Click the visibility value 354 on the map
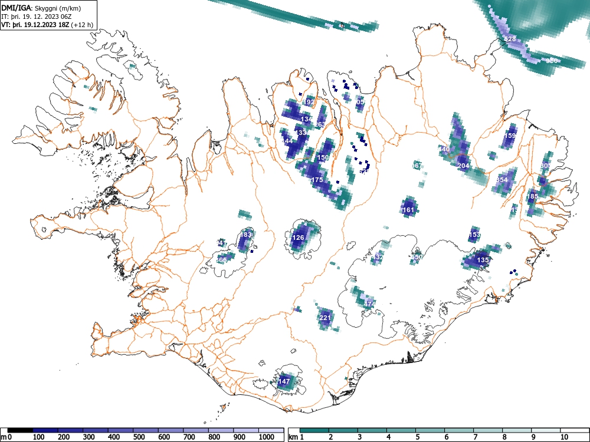590x442 pixels. [502, 180]
